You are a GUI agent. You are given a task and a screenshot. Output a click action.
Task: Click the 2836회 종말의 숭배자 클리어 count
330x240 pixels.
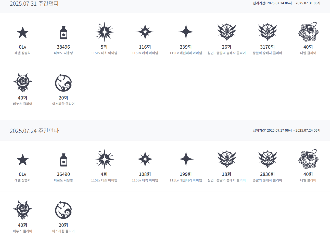[267, 174]
